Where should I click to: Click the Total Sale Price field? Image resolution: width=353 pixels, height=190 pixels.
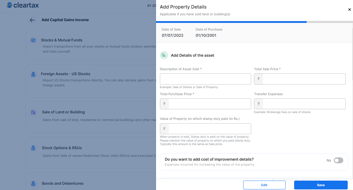point(300,79)
